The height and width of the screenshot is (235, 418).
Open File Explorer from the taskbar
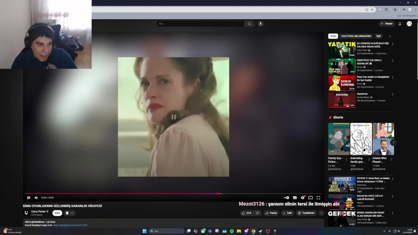(239, 231)
